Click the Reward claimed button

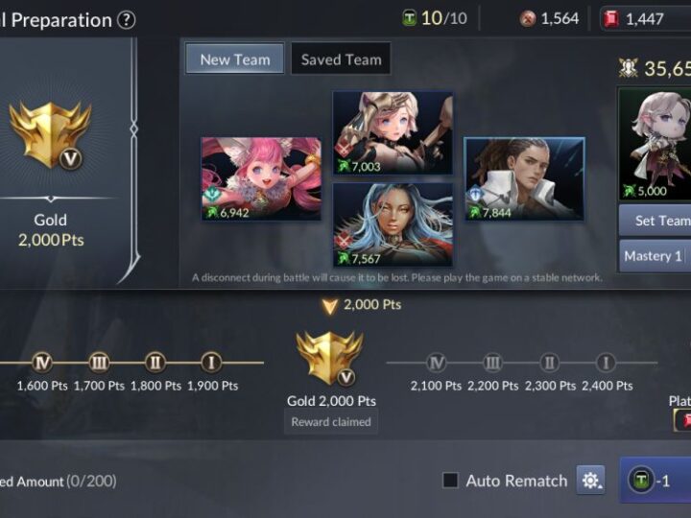click(x=331, y=421)
